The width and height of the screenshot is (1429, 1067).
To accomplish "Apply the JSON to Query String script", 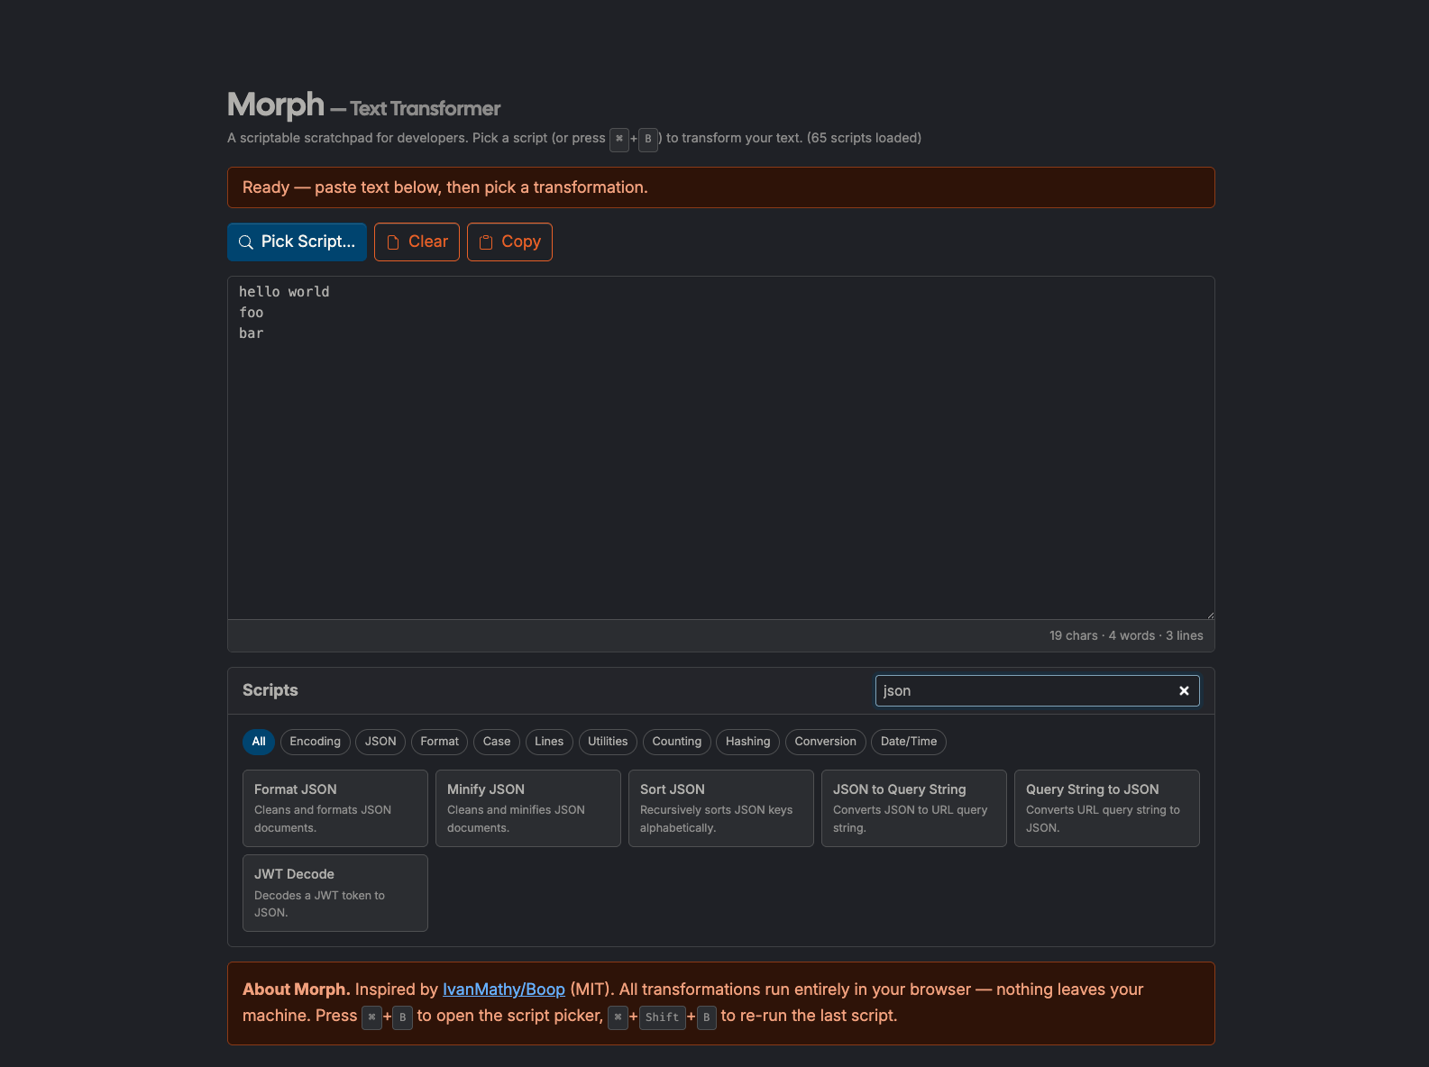I will (x=914, y=808).
